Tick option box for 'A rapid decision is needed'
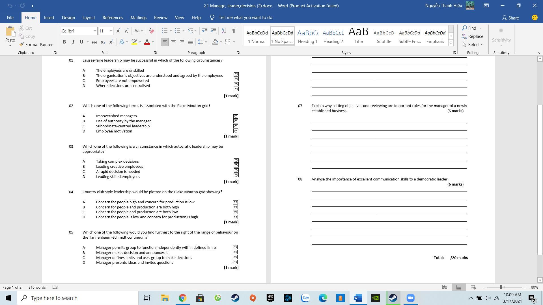The width and height of the screenshot is (543, 305). (236, 170)
